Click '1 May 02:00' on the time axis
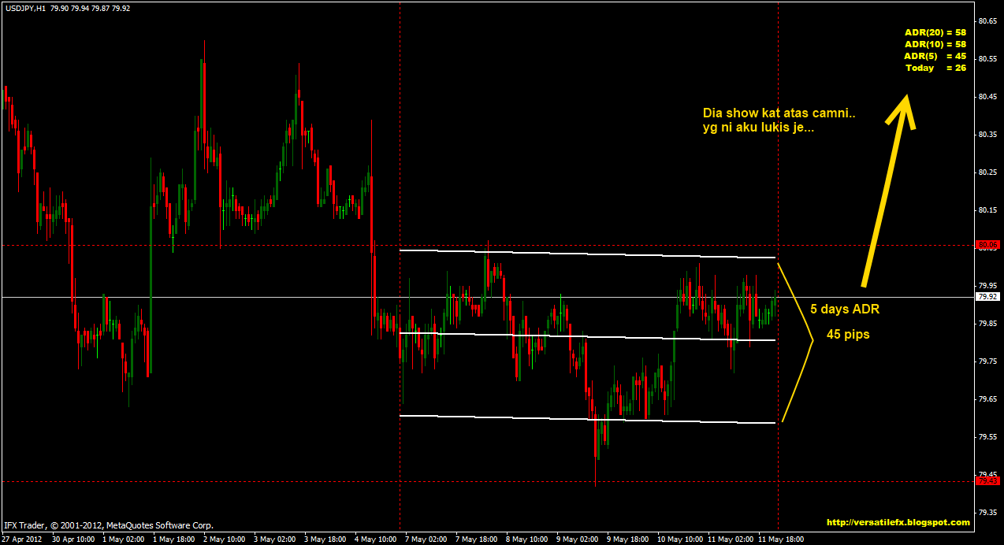 pos(125,539)
